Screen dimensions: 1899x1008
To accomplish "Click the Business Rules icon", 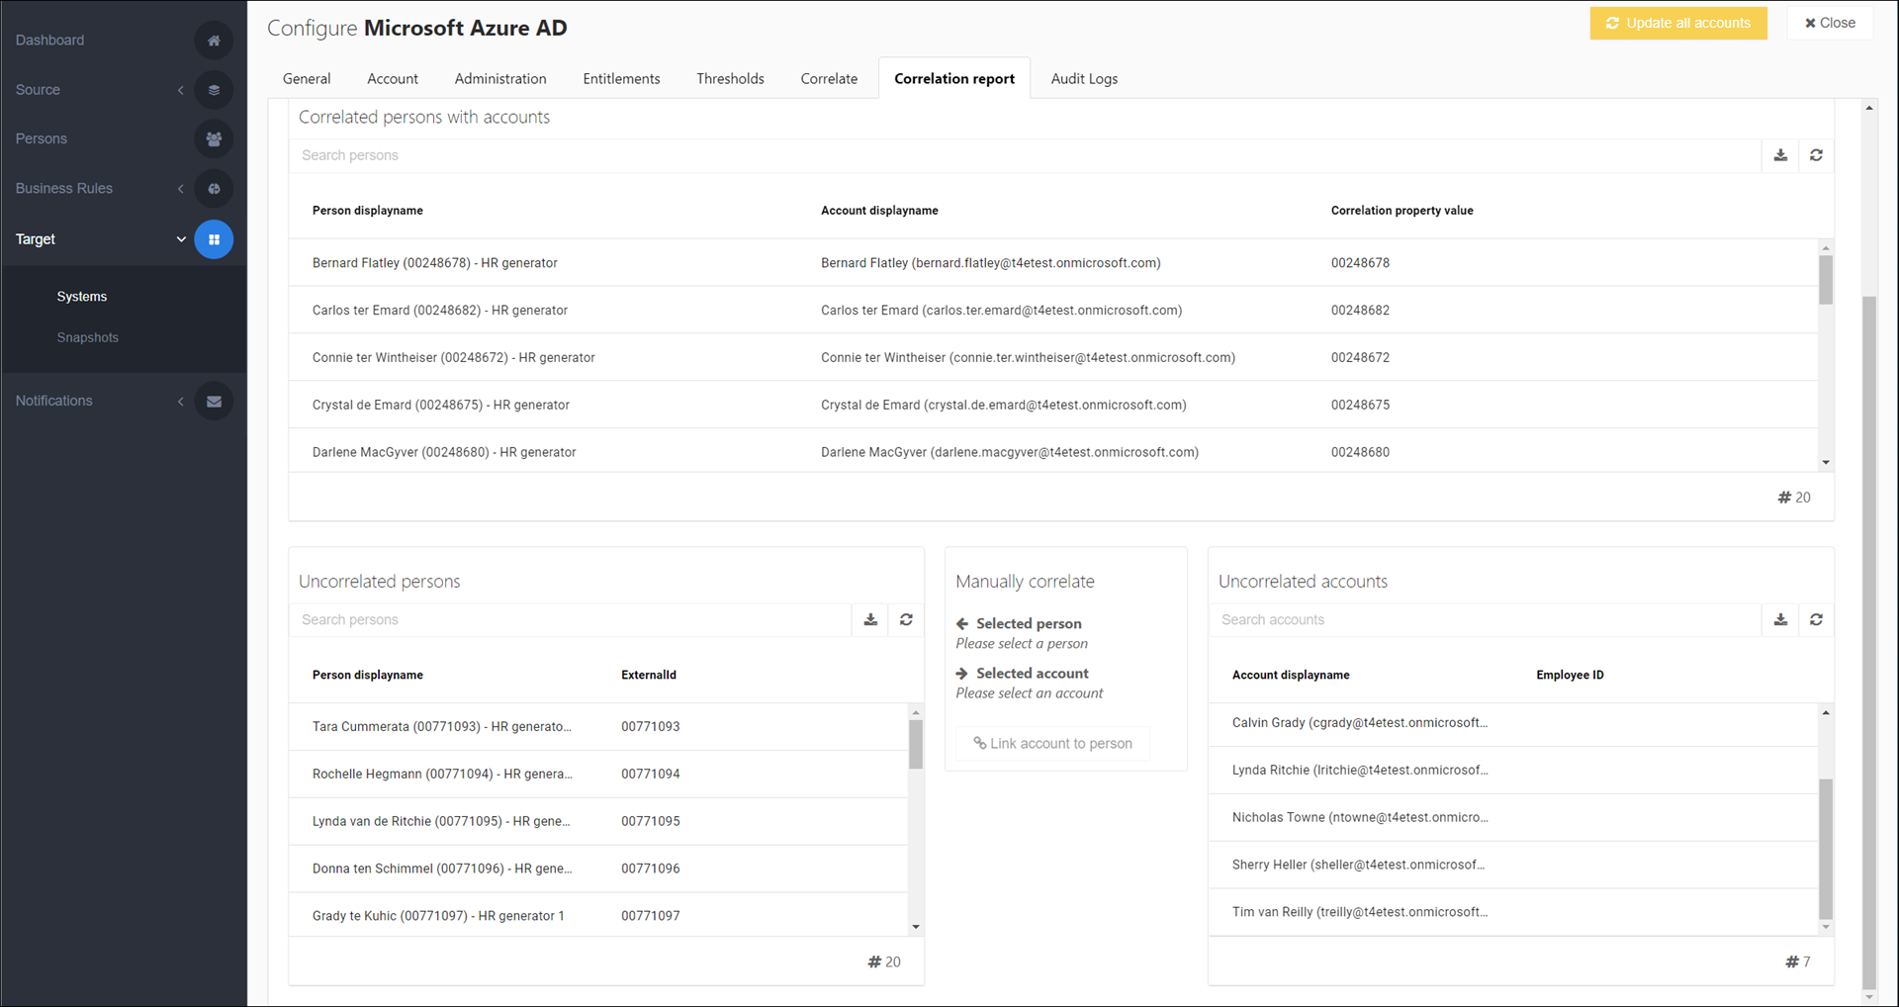I will tap(214, 189).
